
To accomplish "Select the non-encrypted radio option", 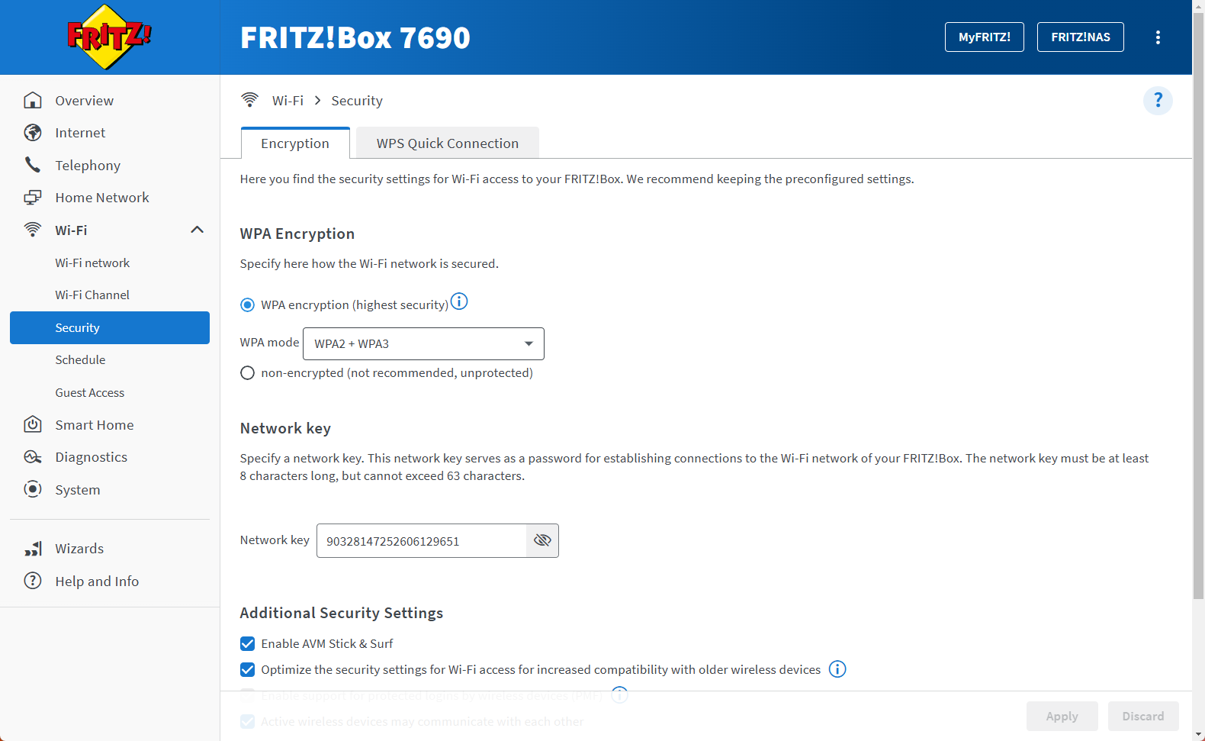I will [247, 373].
